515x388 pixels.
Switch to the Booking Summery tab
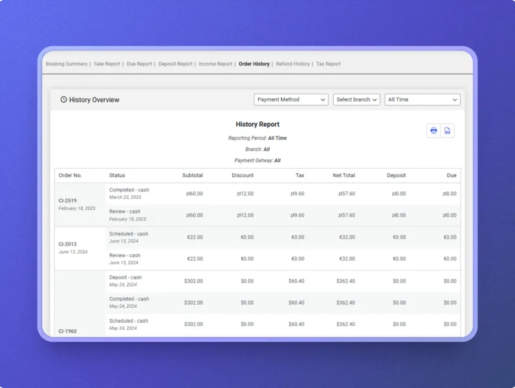pyautogui.click(x=67, y=64)
